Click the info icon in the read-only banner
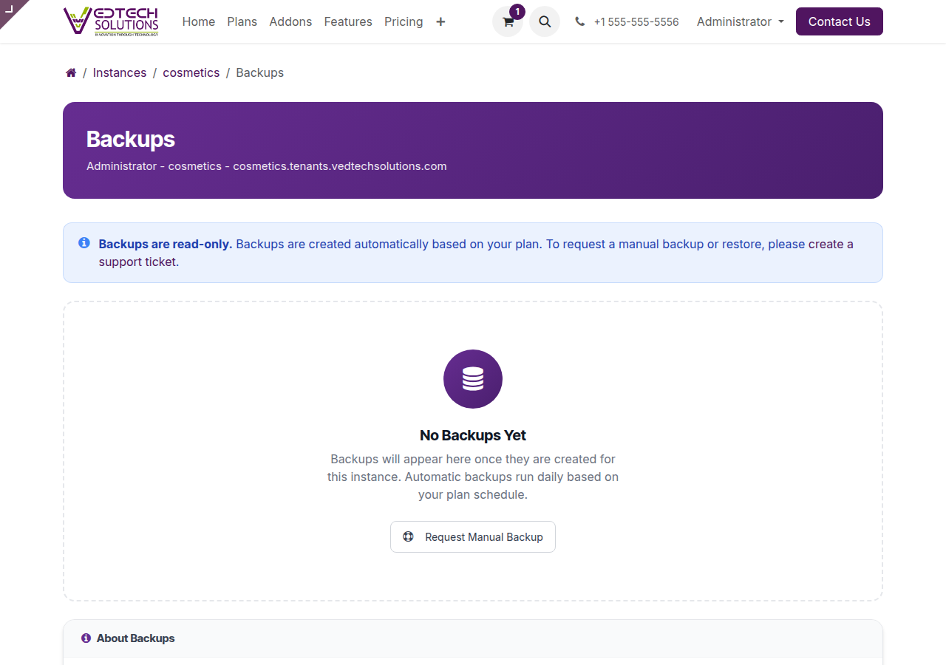This screenshot has width=946, height=665. pyautogui.click(x=84, y=242)
